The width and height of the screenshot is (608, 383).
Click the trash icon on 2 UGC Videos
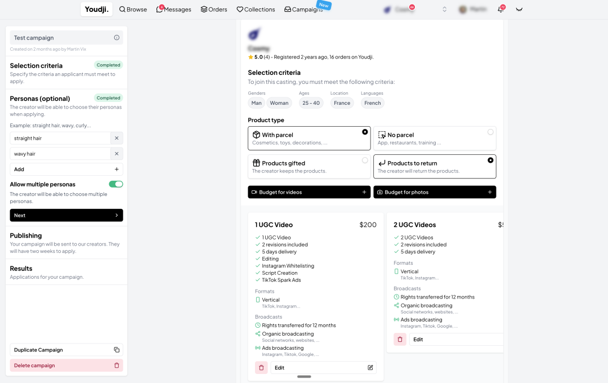[x=400, y=340]
